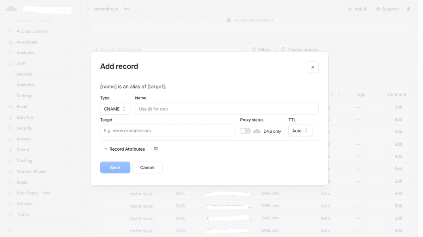The width and height of the screenshot is (423, 237).
Task: Click the Traffic sidebar icon
Action: pos(10,215)
